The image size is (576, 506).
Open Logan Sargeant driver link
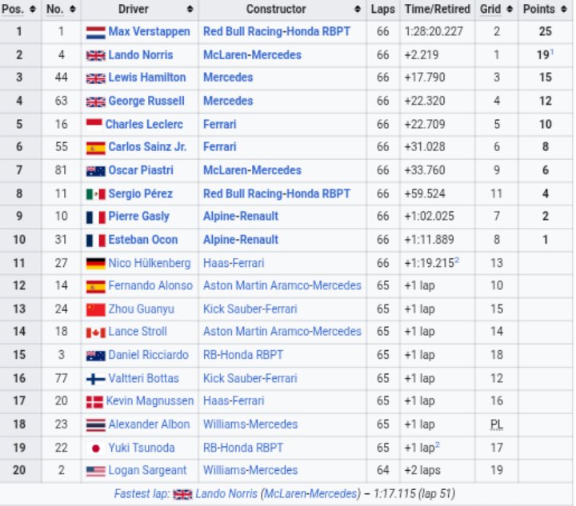147,470
